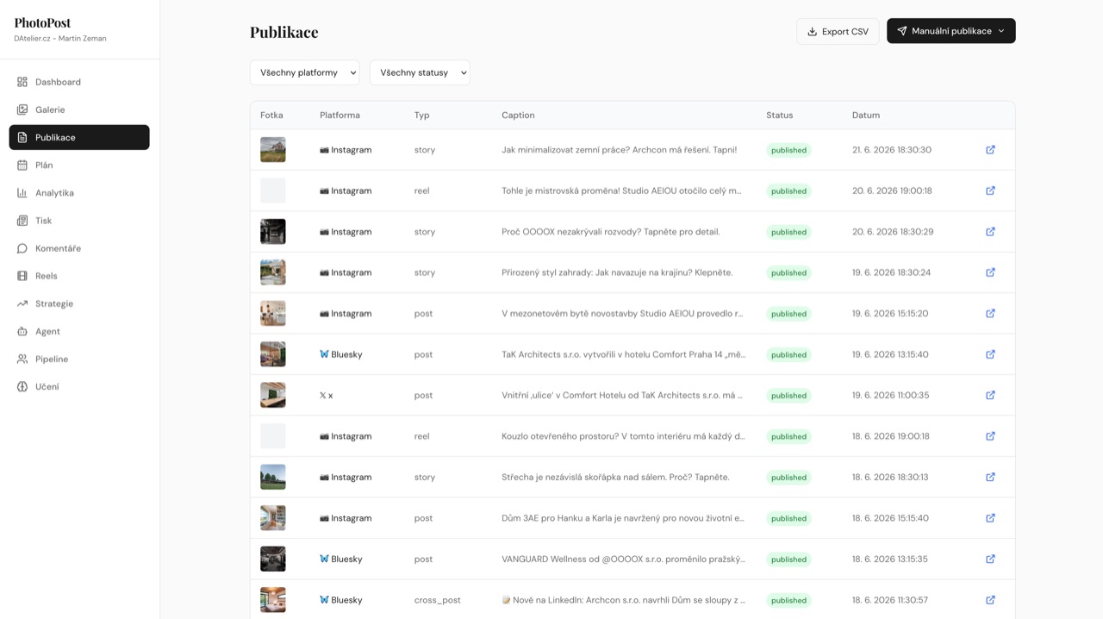Image resolution: width=1103 pixels, height=619 pixels.
Task: Open Analytika section
Action: pos(79,193)
